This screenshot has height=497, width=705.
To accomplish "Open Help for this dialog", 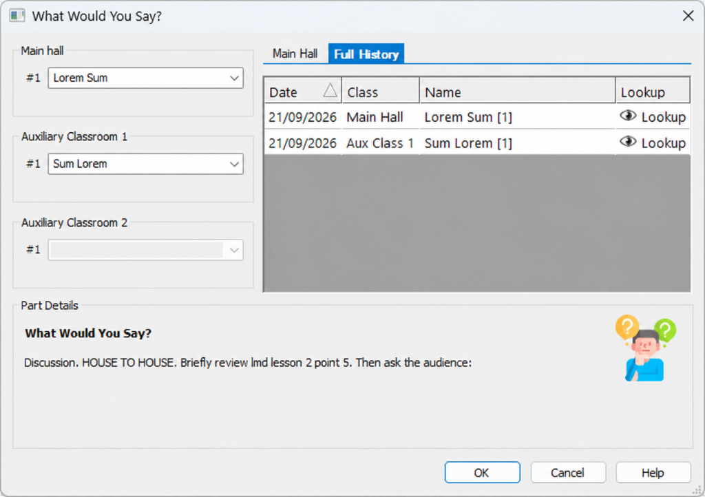I will tap(653, 473).
